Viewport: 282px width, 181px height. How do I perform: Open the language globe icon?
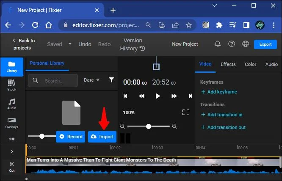(246, 44)
